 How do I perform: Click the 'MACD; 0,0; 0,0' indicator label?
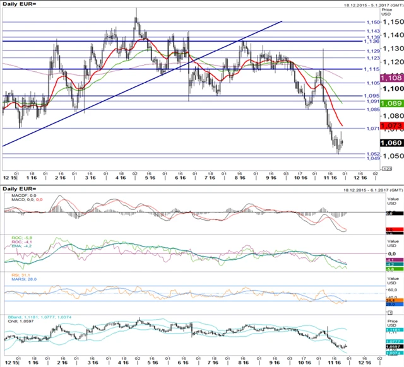tap(27, 199)
